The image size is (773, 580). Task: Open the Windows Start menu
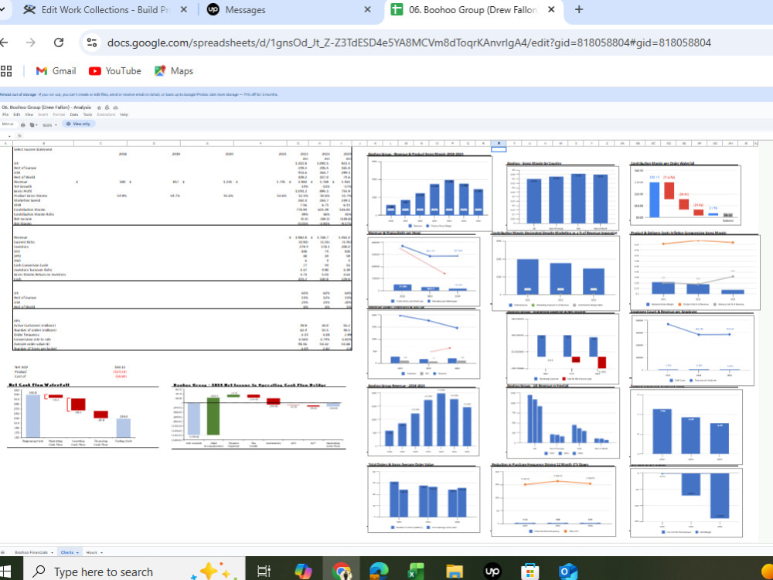(4, 571)
